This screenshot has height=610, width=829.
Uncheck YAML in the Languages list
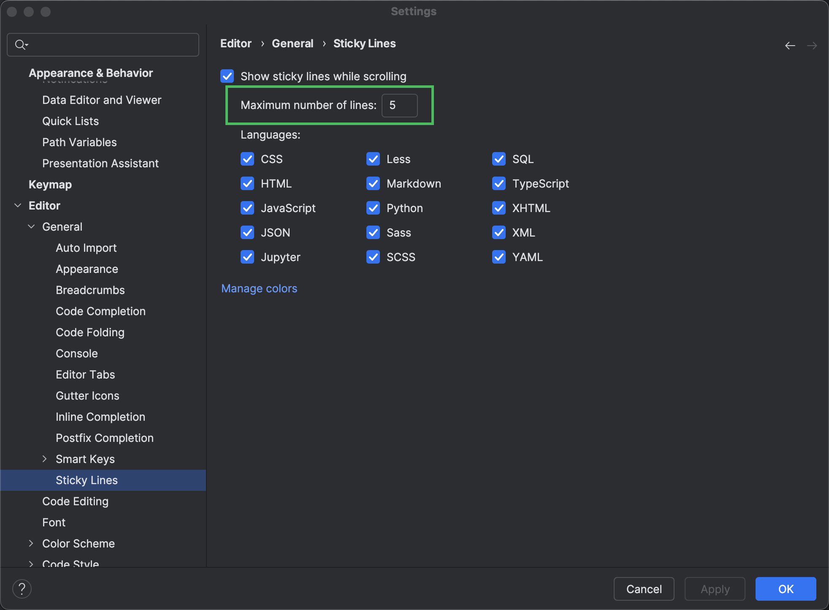point(498,257)
